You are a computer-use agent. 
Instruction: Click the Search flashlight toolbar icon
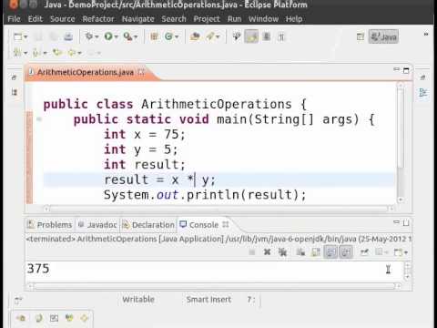tap(210, 36)
